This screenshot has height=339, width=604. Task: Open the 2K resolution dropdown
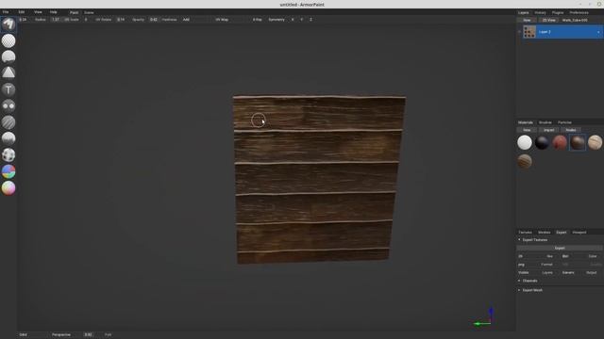pyautogui.click(x=538, y=256)
